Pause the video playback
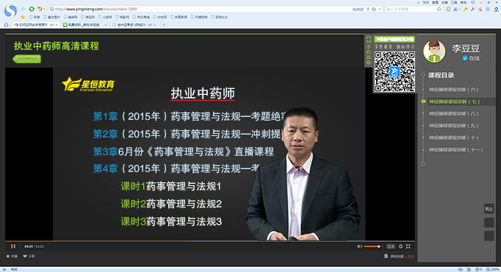The height and width of the screenshot is (272, 501). point(13,246)
